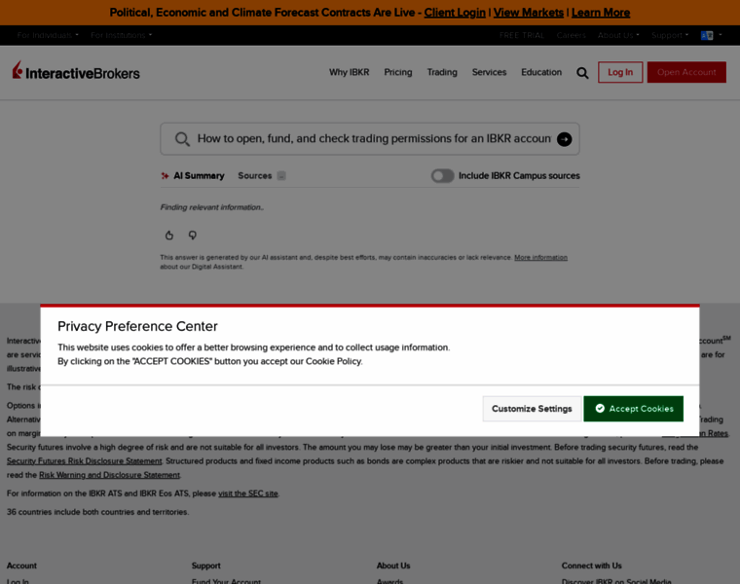740x584 pixels.
Task: Submit the search with the arrow button
Action: (564, 138)
